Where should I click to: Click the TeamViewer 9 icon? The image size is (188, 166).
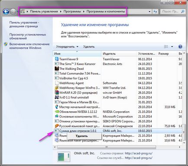pyautogui.click(x=57, y=59)
